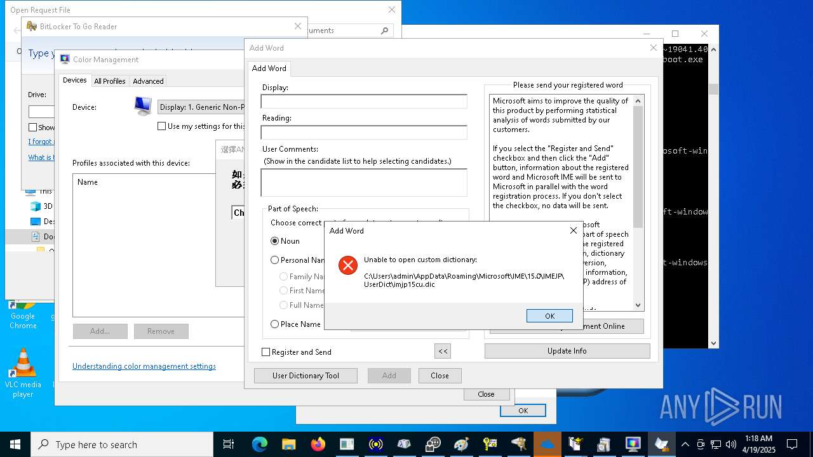Viewport: 813px width, 457px height.
Task: Click the Update Info button
Action: click(567, 351)
